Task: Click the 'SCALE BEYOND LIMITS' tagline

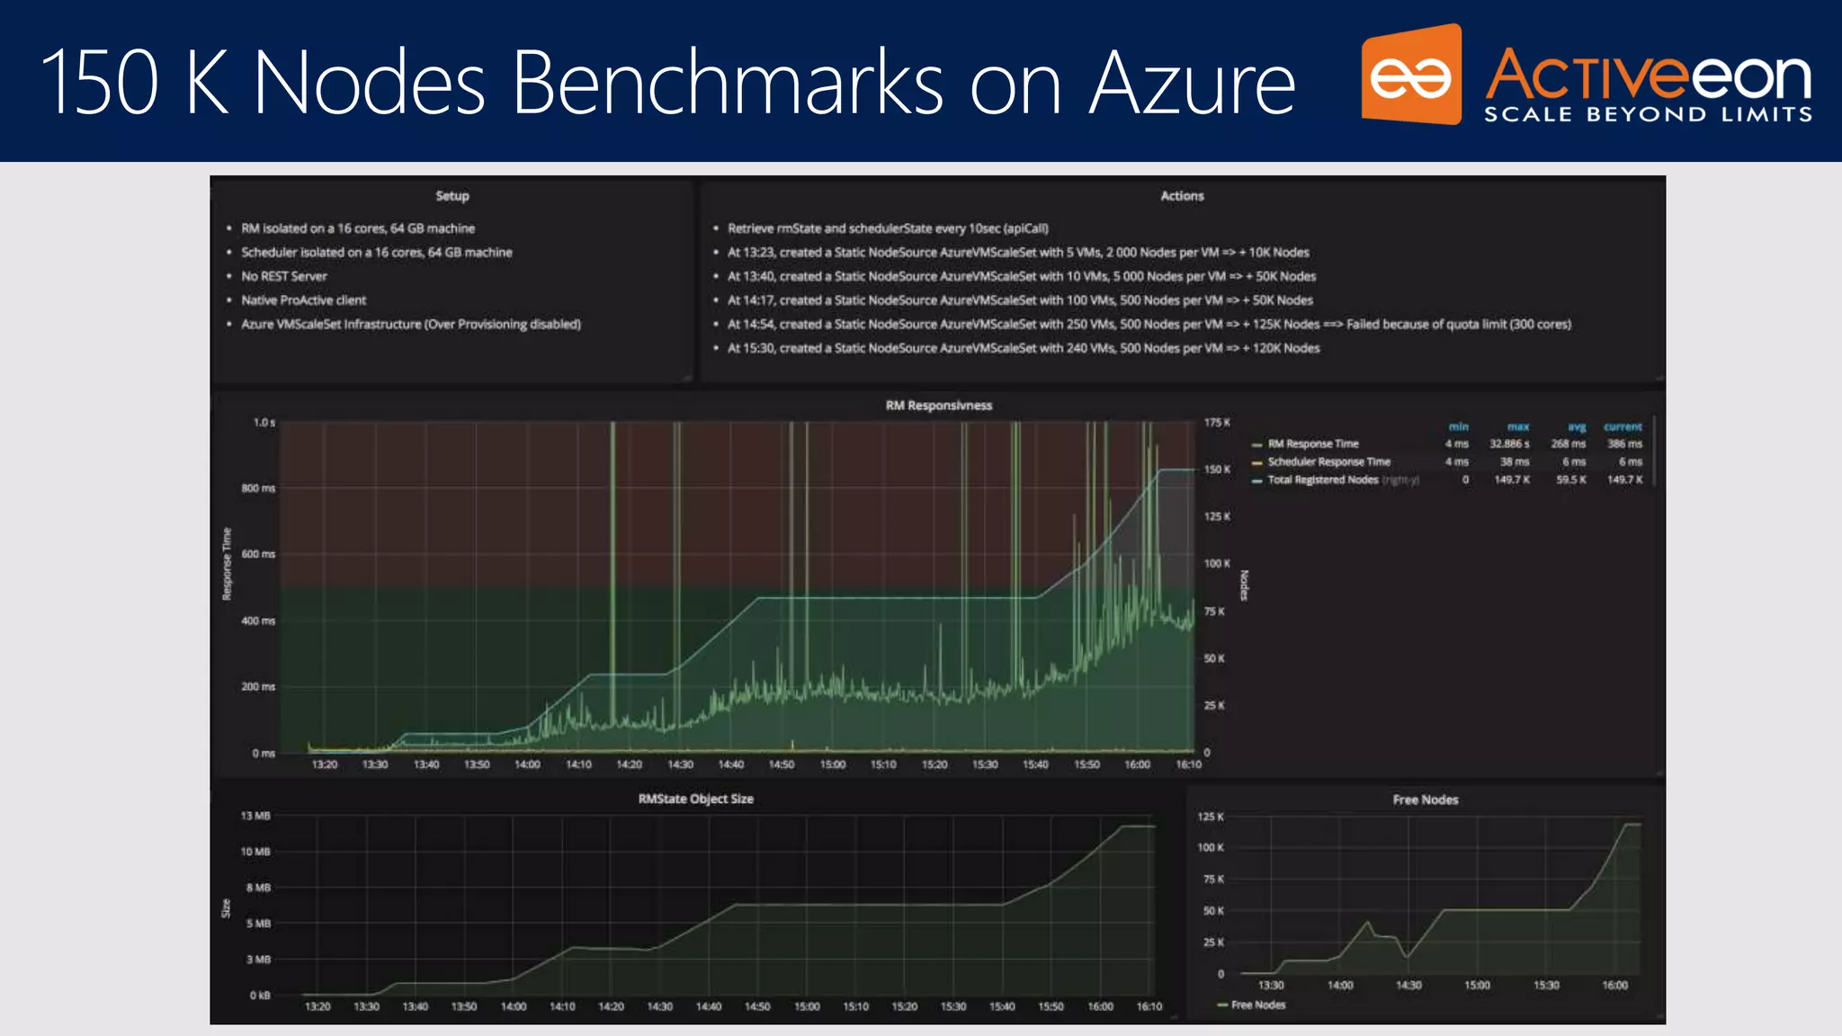Action: [x=1648, y=114]
